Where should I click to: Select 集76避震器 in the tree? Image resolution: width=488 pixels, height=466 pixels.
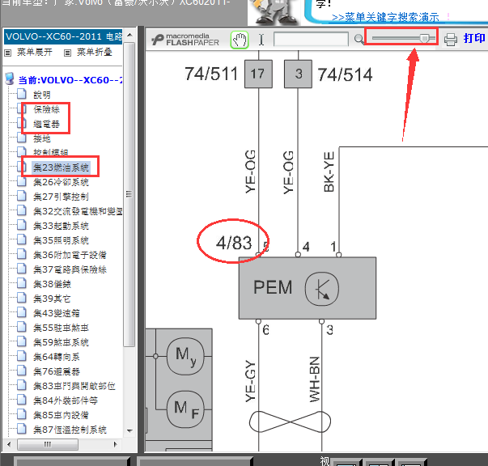pos(57,371)
